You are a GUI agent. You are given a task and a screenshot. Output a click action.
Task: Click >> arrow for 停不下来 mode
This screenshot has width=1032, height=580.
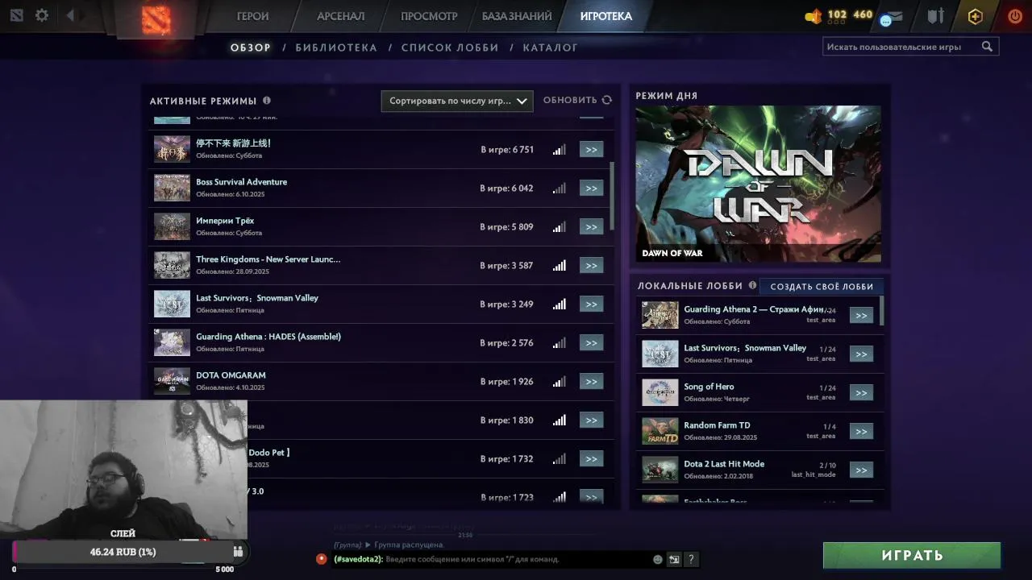(x=591, y=149)
